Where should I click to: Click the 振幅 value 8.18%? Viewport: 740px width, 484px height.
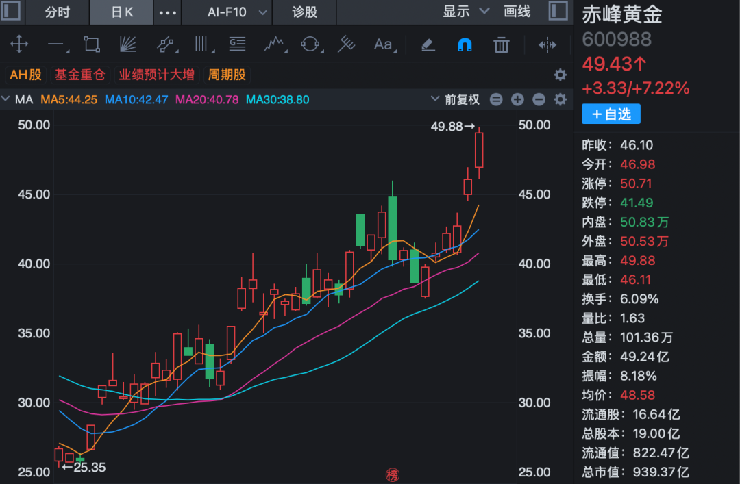point(638,376)
